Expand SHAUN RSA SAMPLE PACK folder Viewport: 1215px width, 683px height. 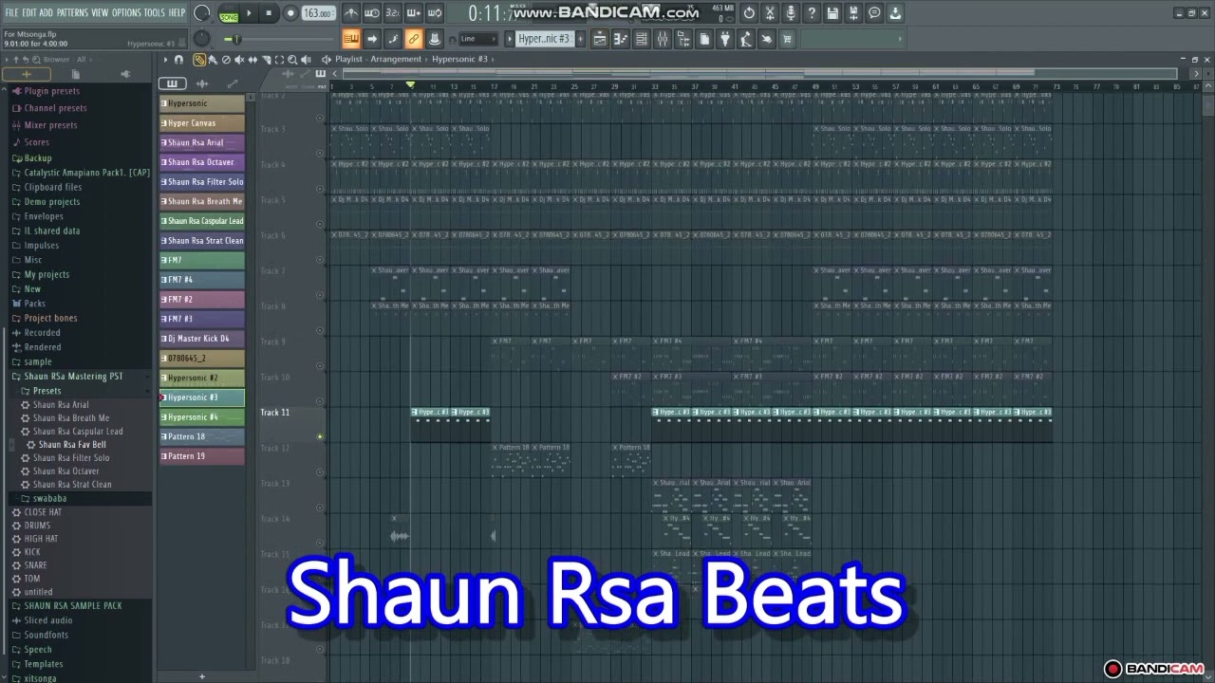coord(73,605)
